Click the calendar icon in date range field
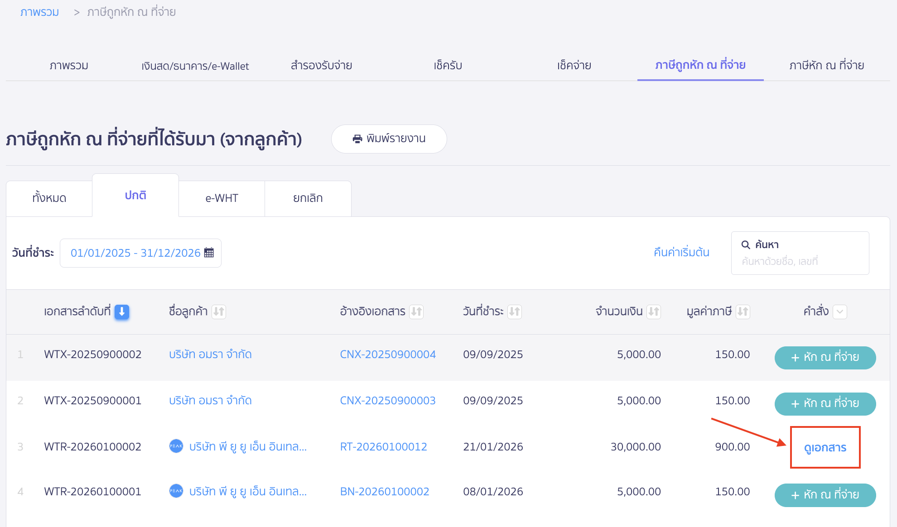Image resolution: width=897 pixels, height=527 pixels. pyautogui.click(x=209, y=253)
